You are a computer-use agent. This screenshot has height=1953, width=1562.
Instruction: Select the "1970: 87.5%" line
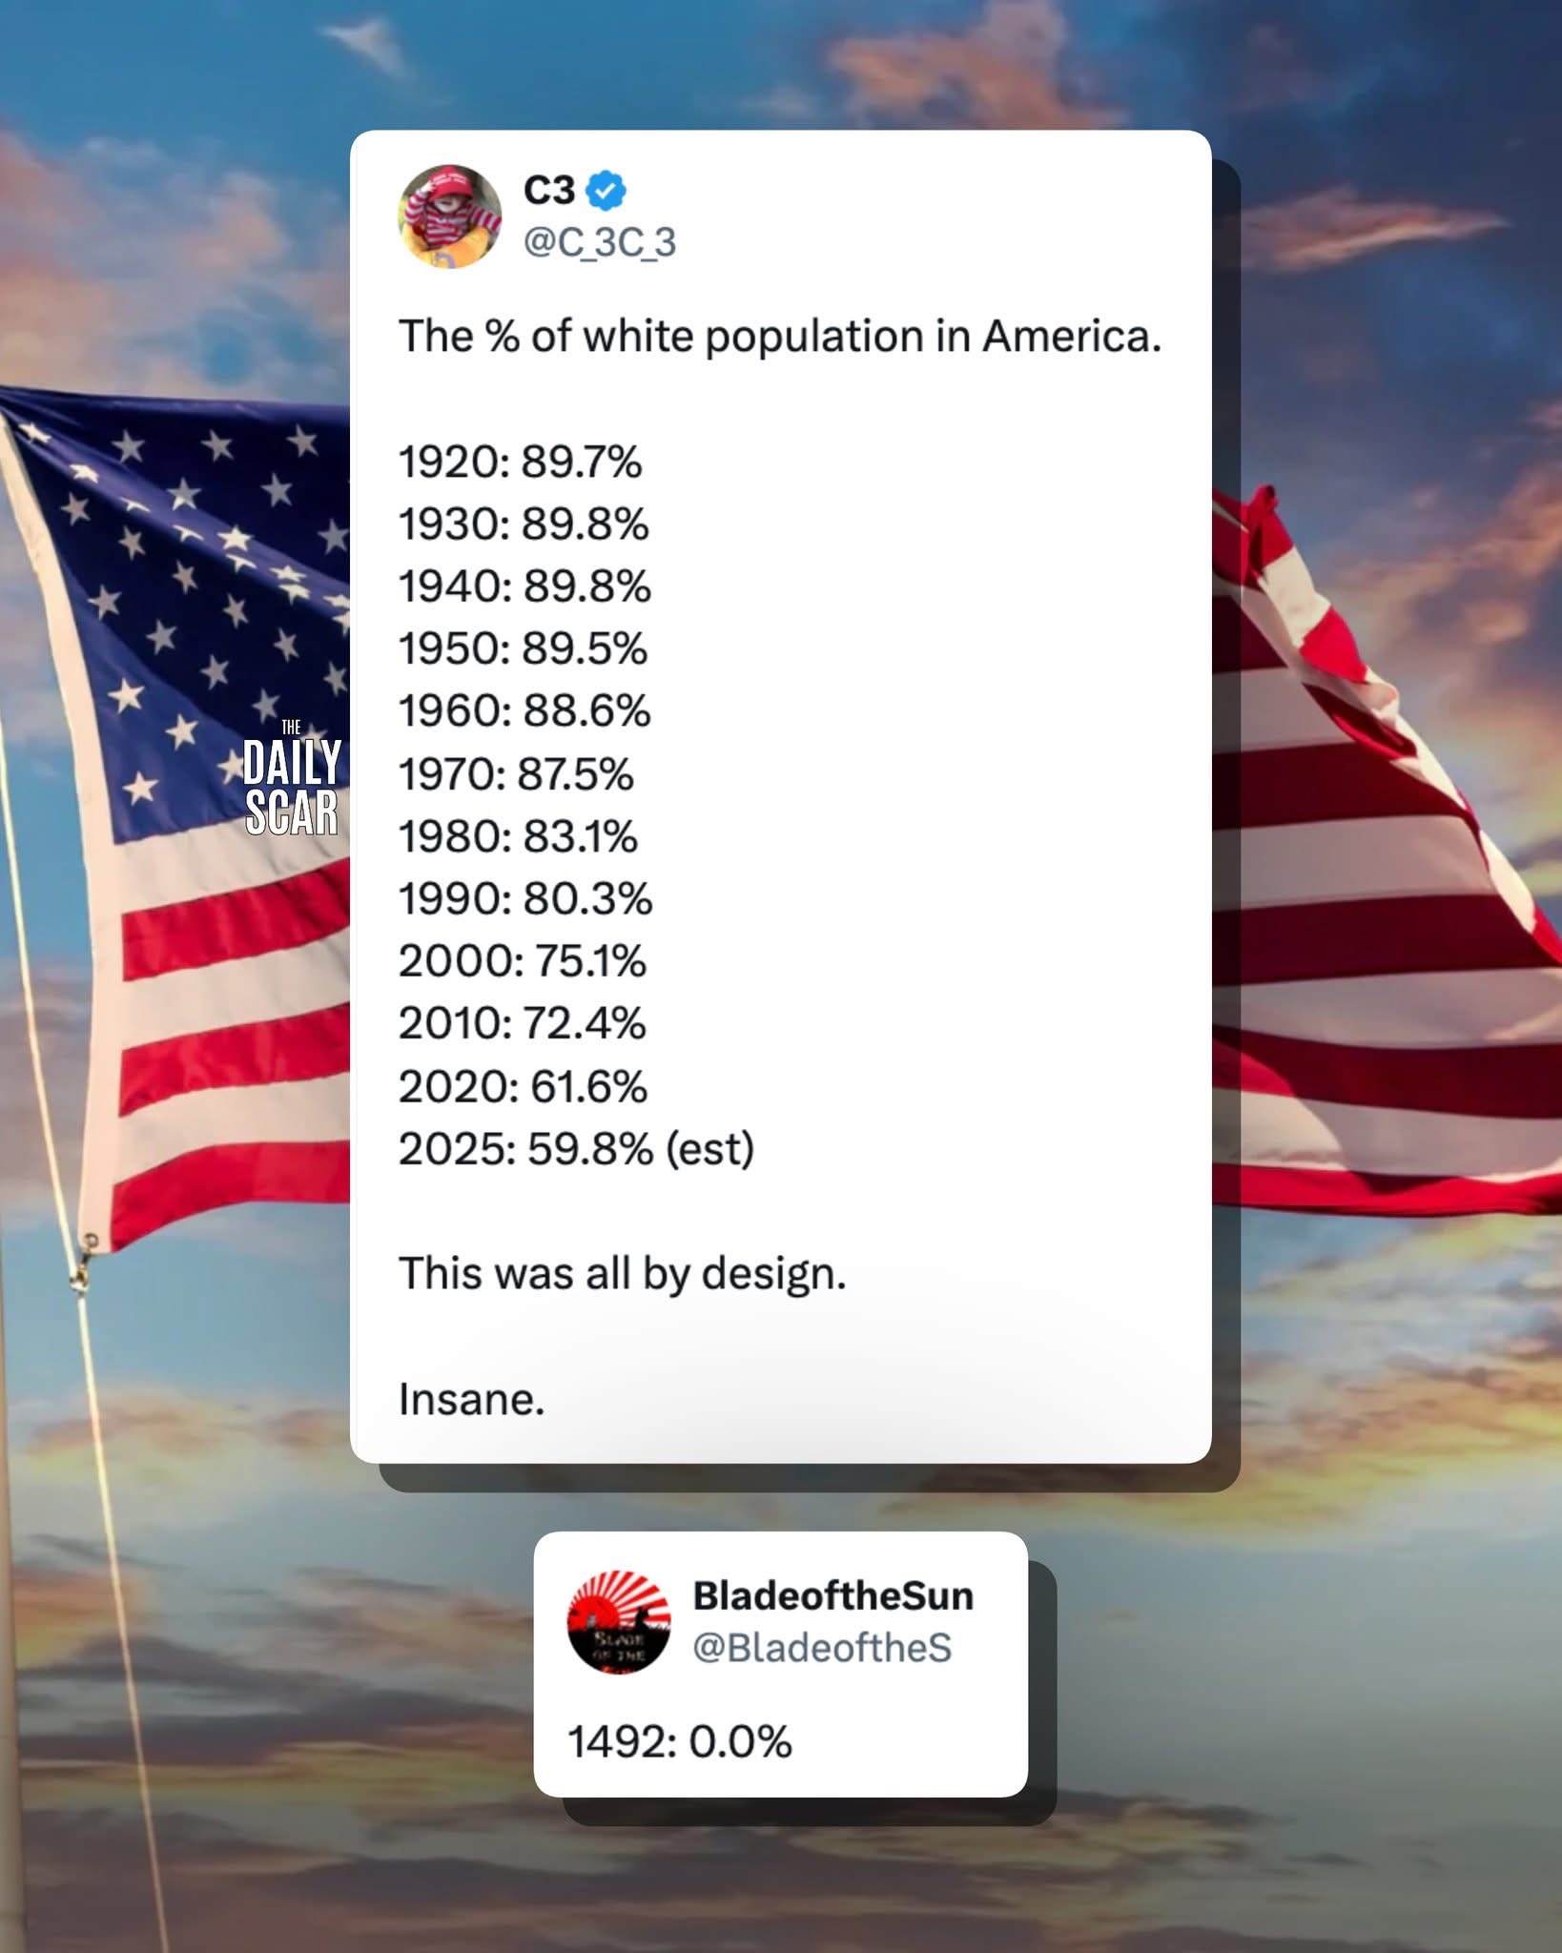tap(516, 774)
